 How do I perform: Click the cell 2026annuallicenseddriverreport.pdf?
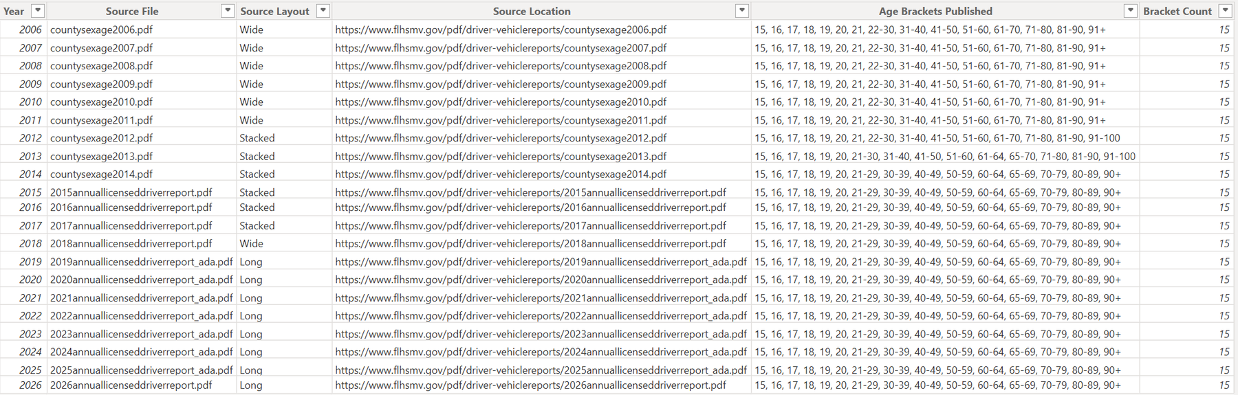click(x=131, y=385)
